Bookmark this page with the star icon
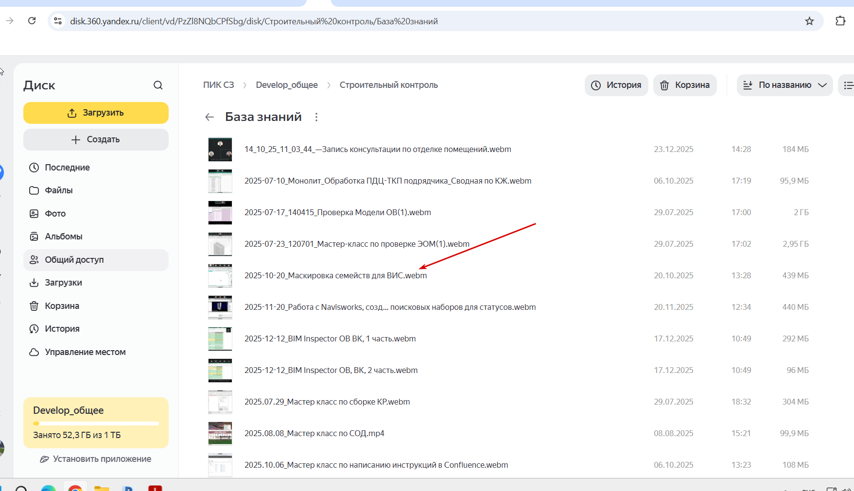 click(x=809, y=21)
